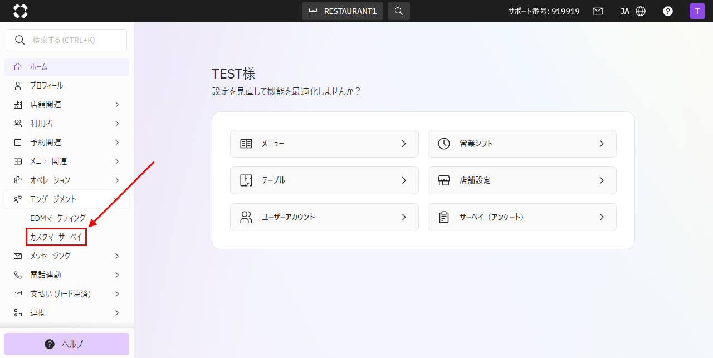Click the profile person icon in sidebar
This screenshot has width=713, height=358.
pos(18,86)
